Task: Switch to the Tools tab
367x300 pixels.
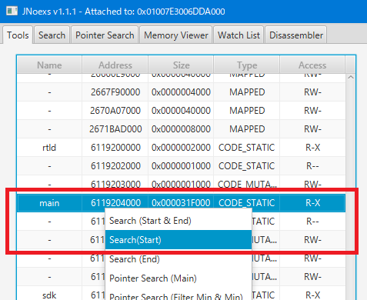Action: click(18, 35)
